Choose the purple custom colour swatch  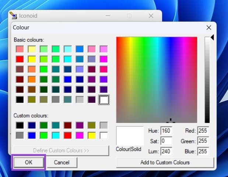click(x=80, y=125)
